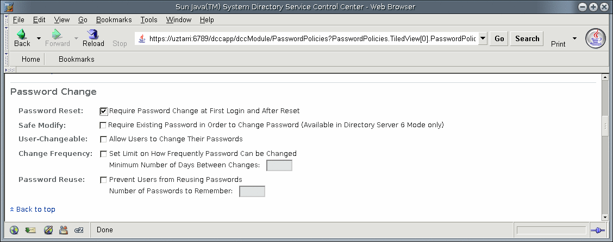The height and width of the screenshot is (242, 613).
Task: Expand the URL history dropdown arrow
Action: 483,38
